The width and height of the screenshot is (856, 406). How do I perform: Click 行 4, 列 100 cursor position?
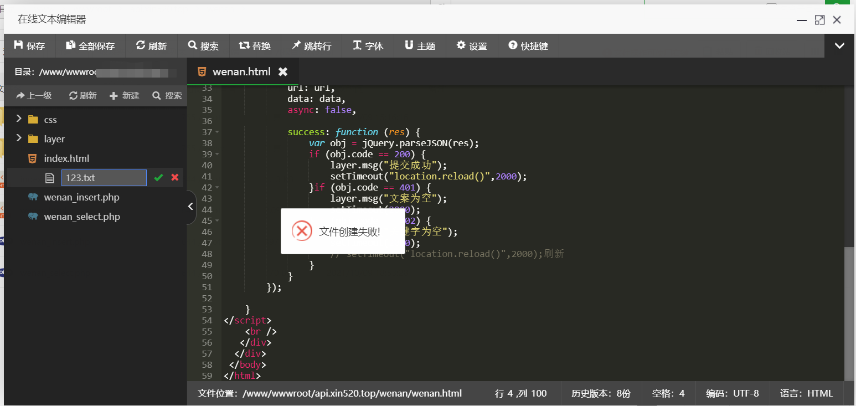coord(520,394)
